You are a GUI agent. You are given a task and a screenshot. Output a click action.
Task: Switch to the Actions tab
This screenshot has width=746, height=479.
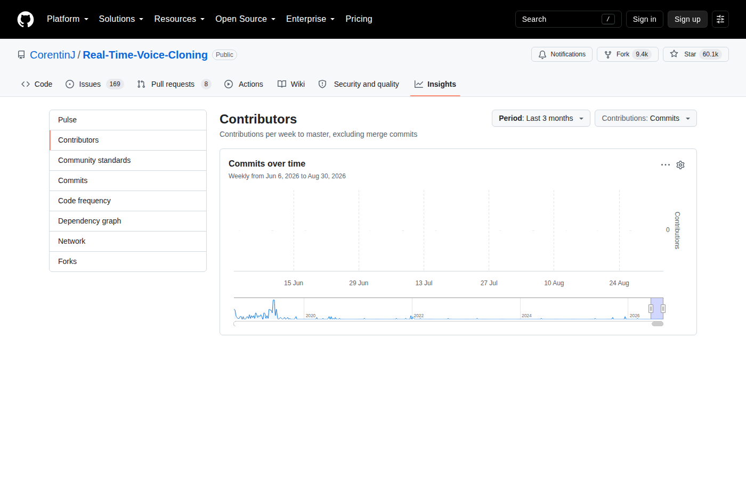click(x=244, y=84)
